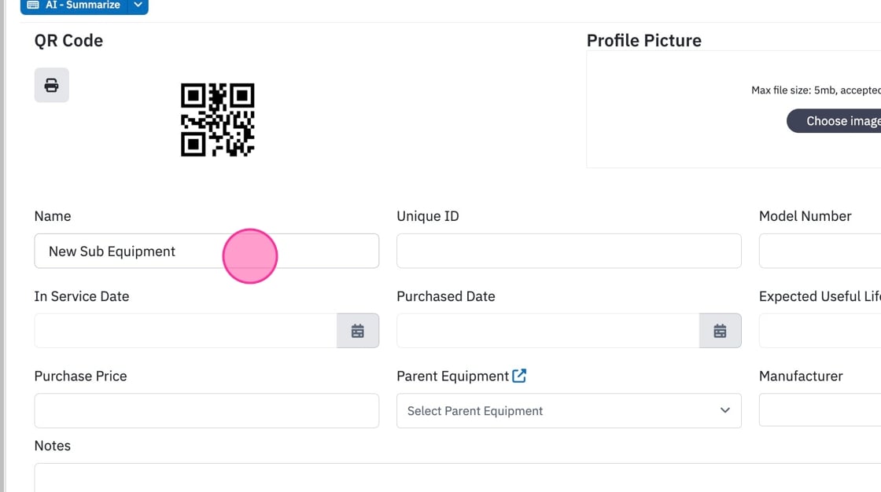Screen dimensions: 881x492
Task: Click into the Model Number field
Action: pyautogui.click(x=820, y=251)
